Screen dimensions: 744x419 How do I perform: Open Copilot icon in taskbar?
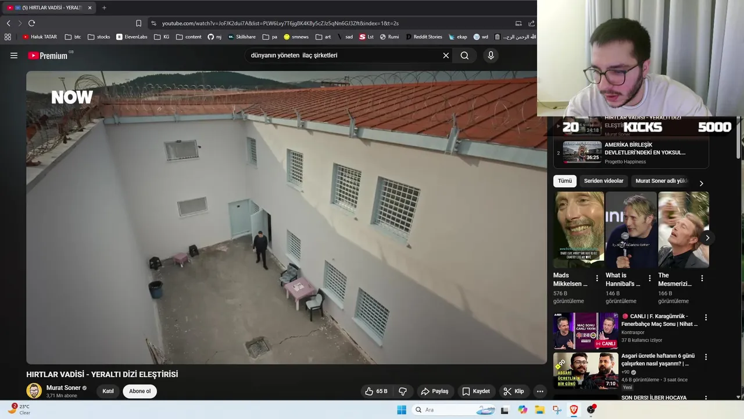tap(522, 410)
